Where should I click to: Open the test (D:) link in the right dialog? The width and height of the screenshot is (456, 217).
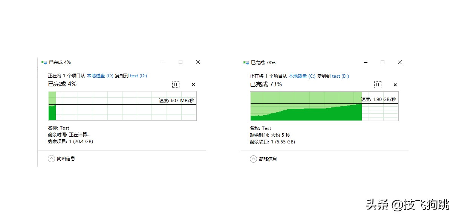coord(340,76)
